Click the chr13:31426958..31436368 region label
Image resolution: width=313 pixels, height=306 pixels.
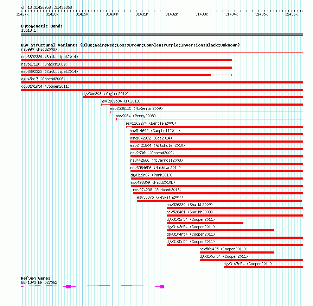pos(46,8)
